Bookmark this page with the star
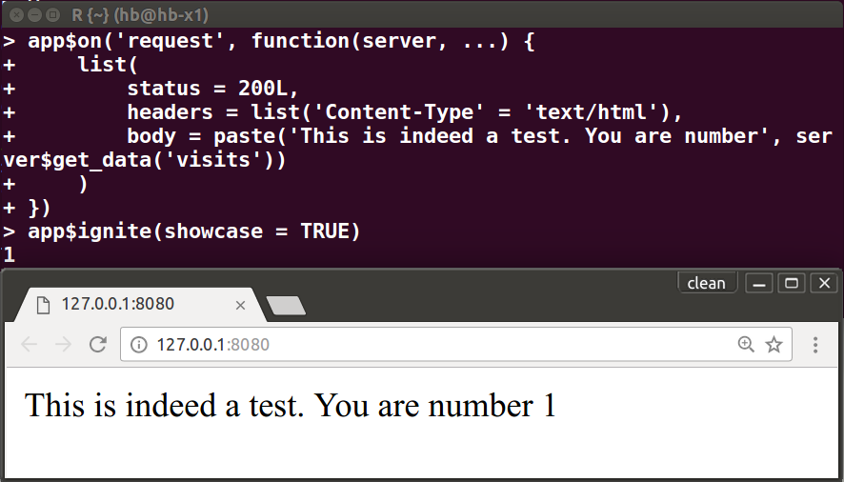Screen dimensions: 844x482 [x=774, y=345]
